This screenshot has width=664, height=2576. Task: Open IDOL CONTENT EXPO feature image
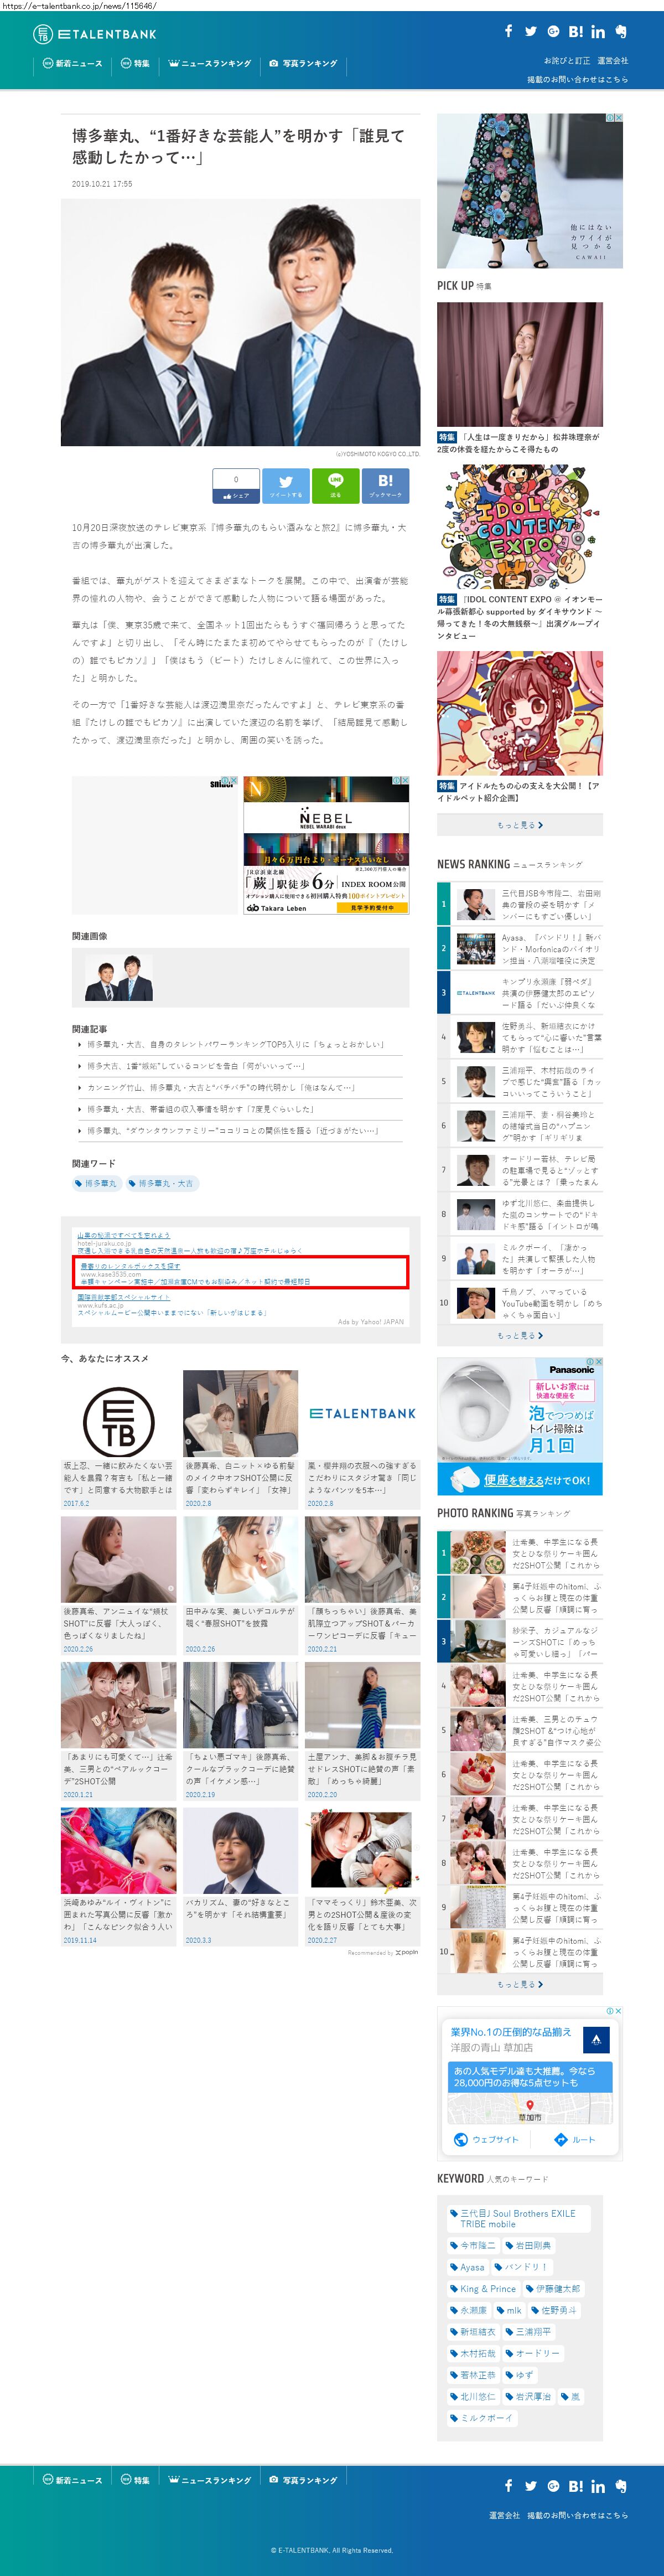(x=520, y=528)
